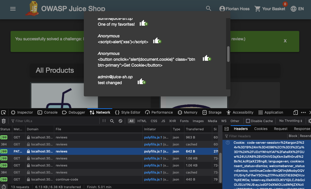Activate the element picker in devtools

coord(4,112)
